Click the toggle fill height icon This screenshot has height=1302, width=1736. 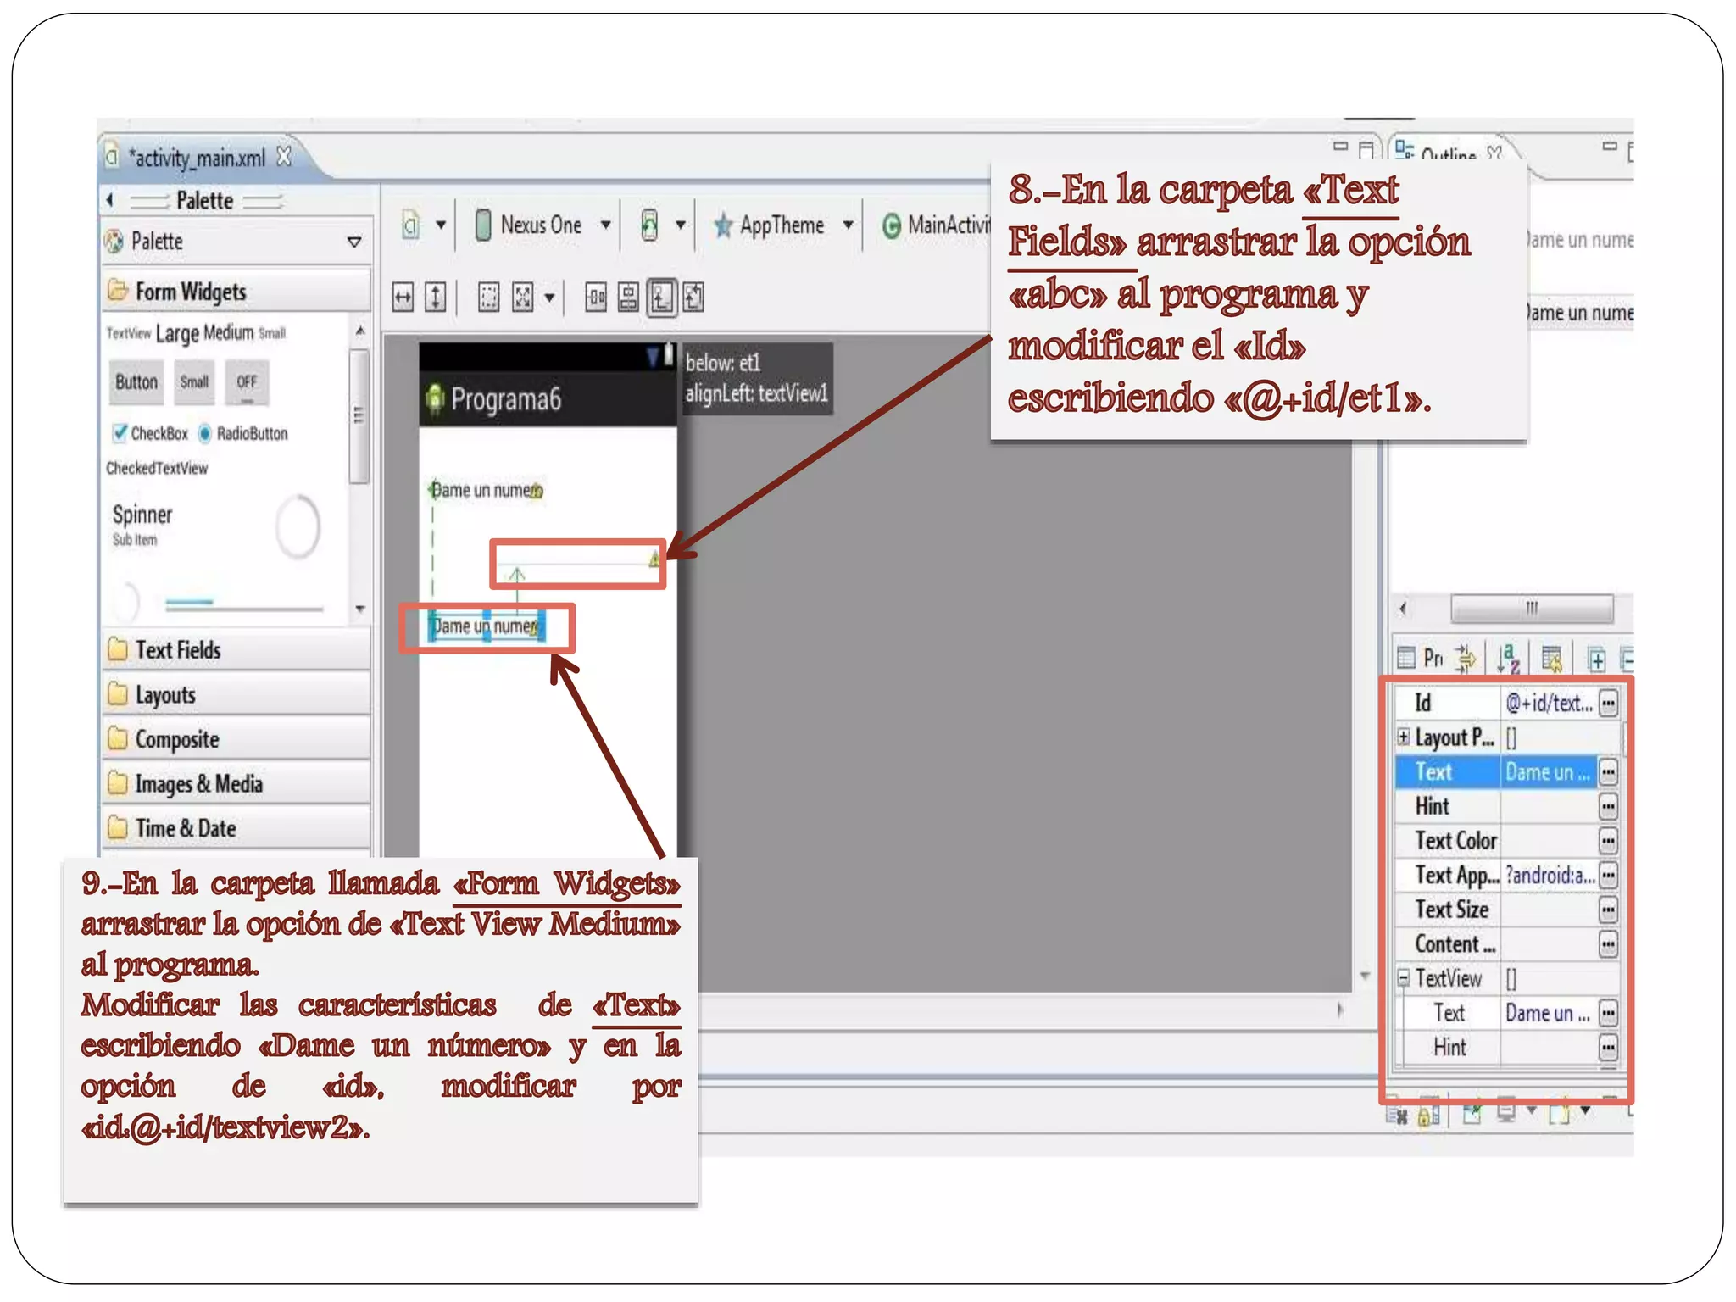(x=436, y=298)
